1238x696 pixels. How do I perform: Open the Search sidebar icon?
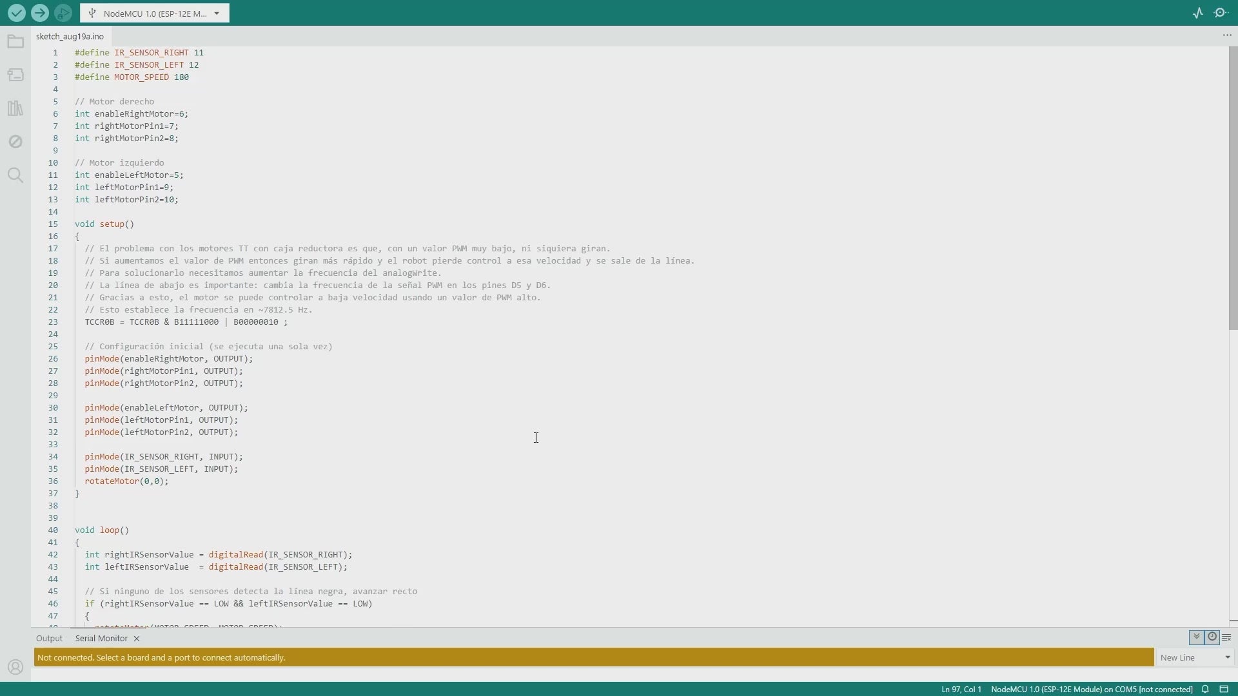tap(15, 175)
